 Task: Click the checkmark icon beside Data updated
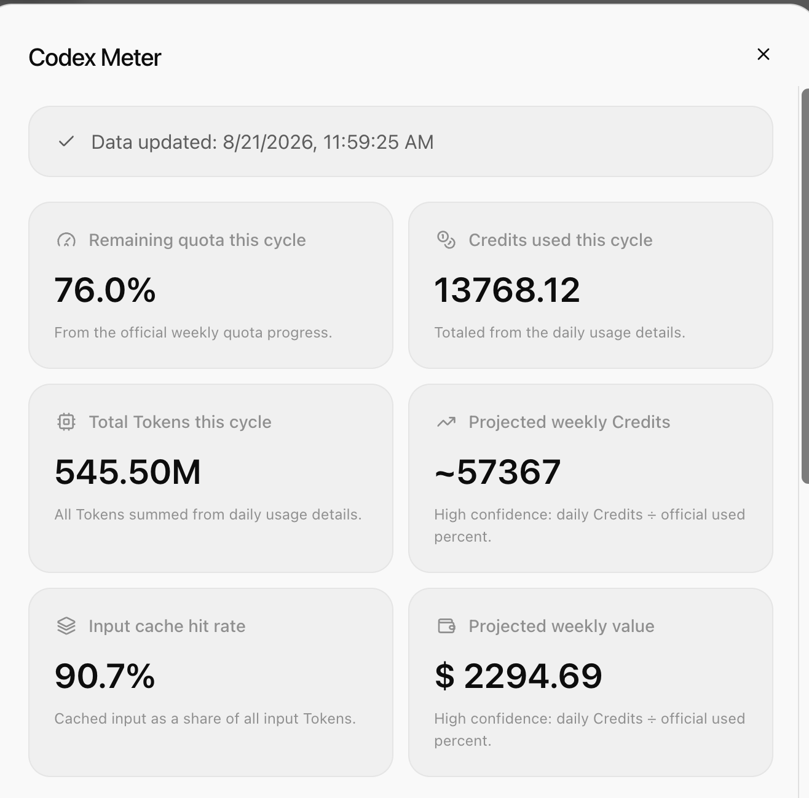pos(66,142)
